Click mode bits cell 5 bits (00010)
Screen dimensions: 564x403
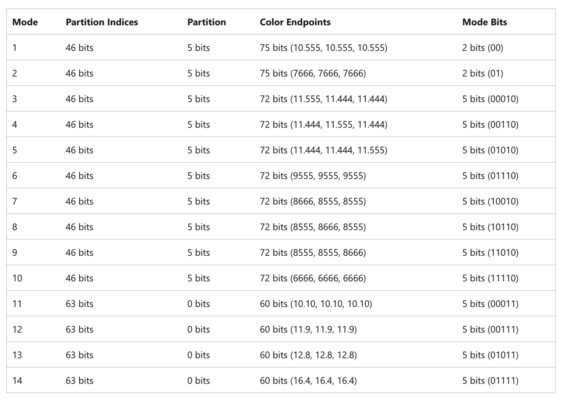pos(490,99)
